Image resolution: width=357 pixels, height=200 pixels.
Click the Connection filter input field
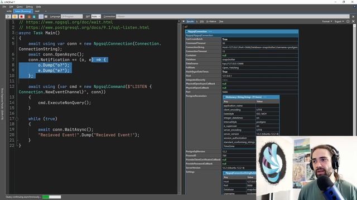coord(233,17)
